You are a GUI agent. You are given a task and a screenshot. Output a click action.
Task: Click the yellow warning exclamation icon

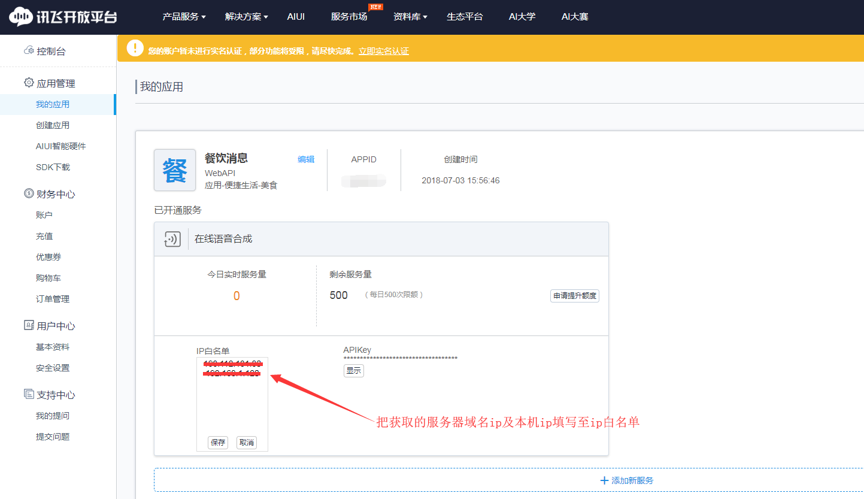(135, 48)
